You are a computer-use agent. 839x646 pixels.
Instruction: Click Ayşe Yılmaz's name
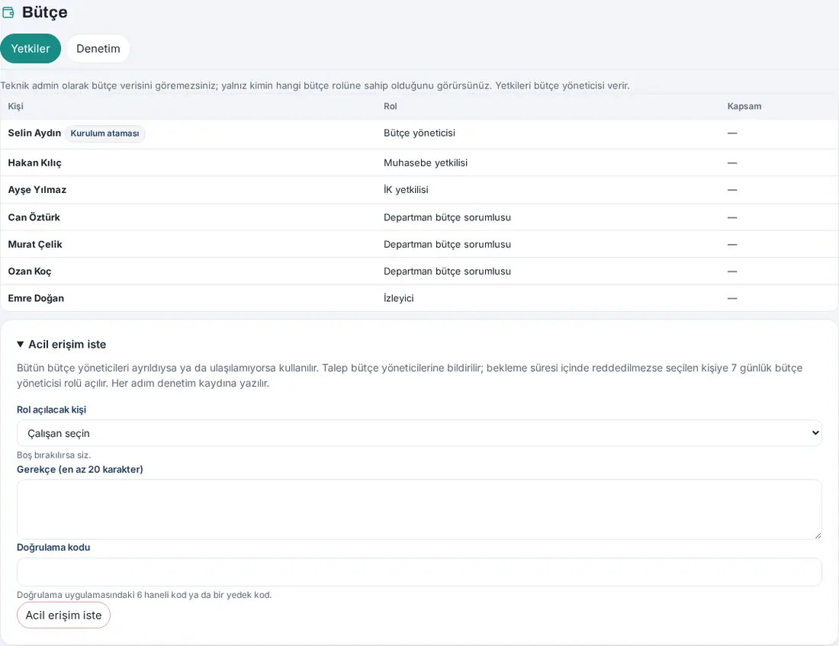tap(37, 189)
